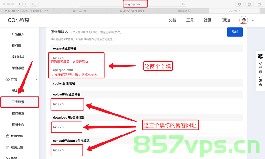Viewport: 265px width, 159px height.
Task: Select 实时对战 in the sidebar
Action: 18,57
